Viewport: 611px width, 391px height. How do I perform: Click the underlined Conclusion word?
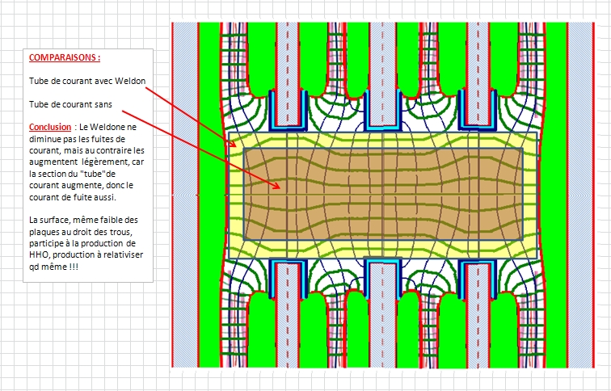pos(49,128)
